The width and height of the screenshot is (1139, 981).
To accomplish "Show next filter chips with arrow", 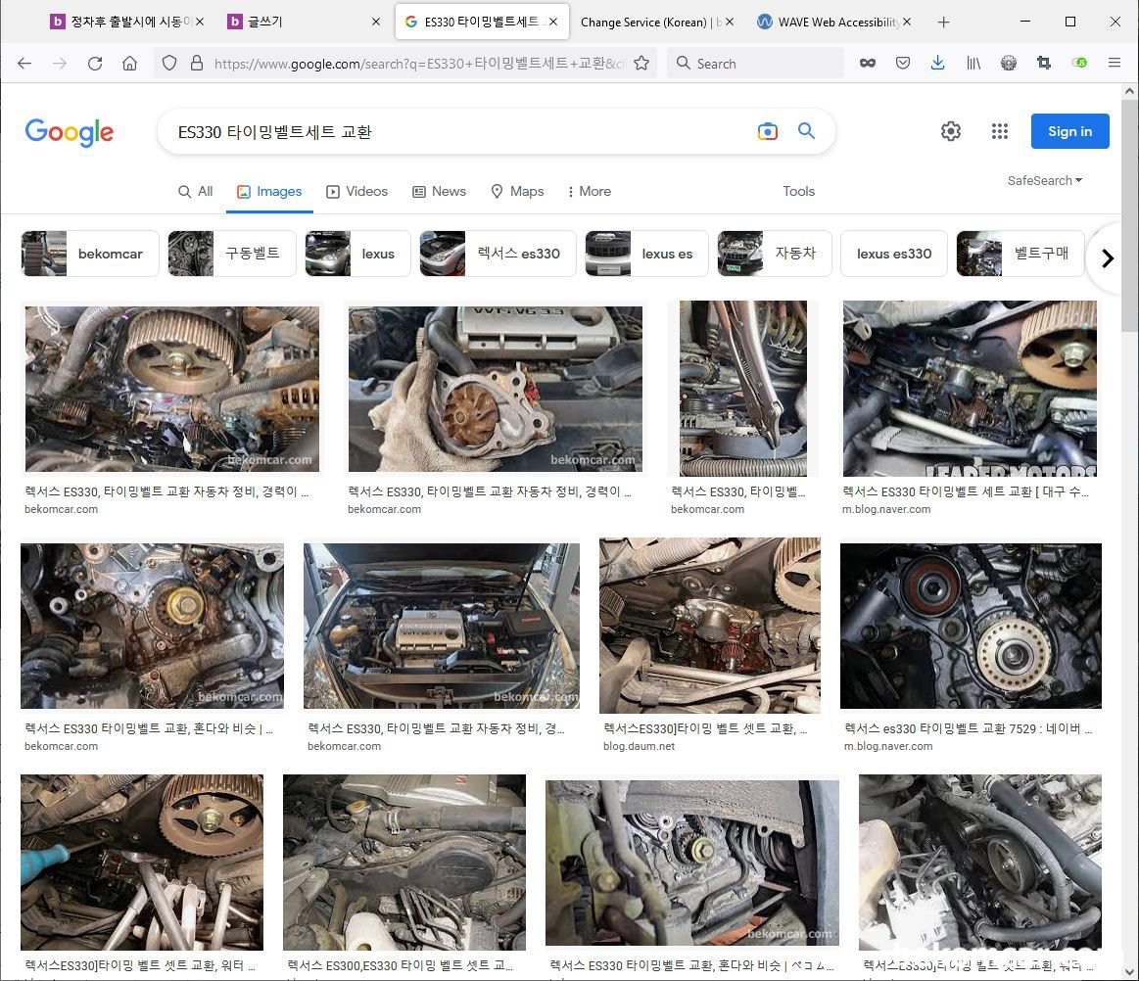I will point(1107,258).
